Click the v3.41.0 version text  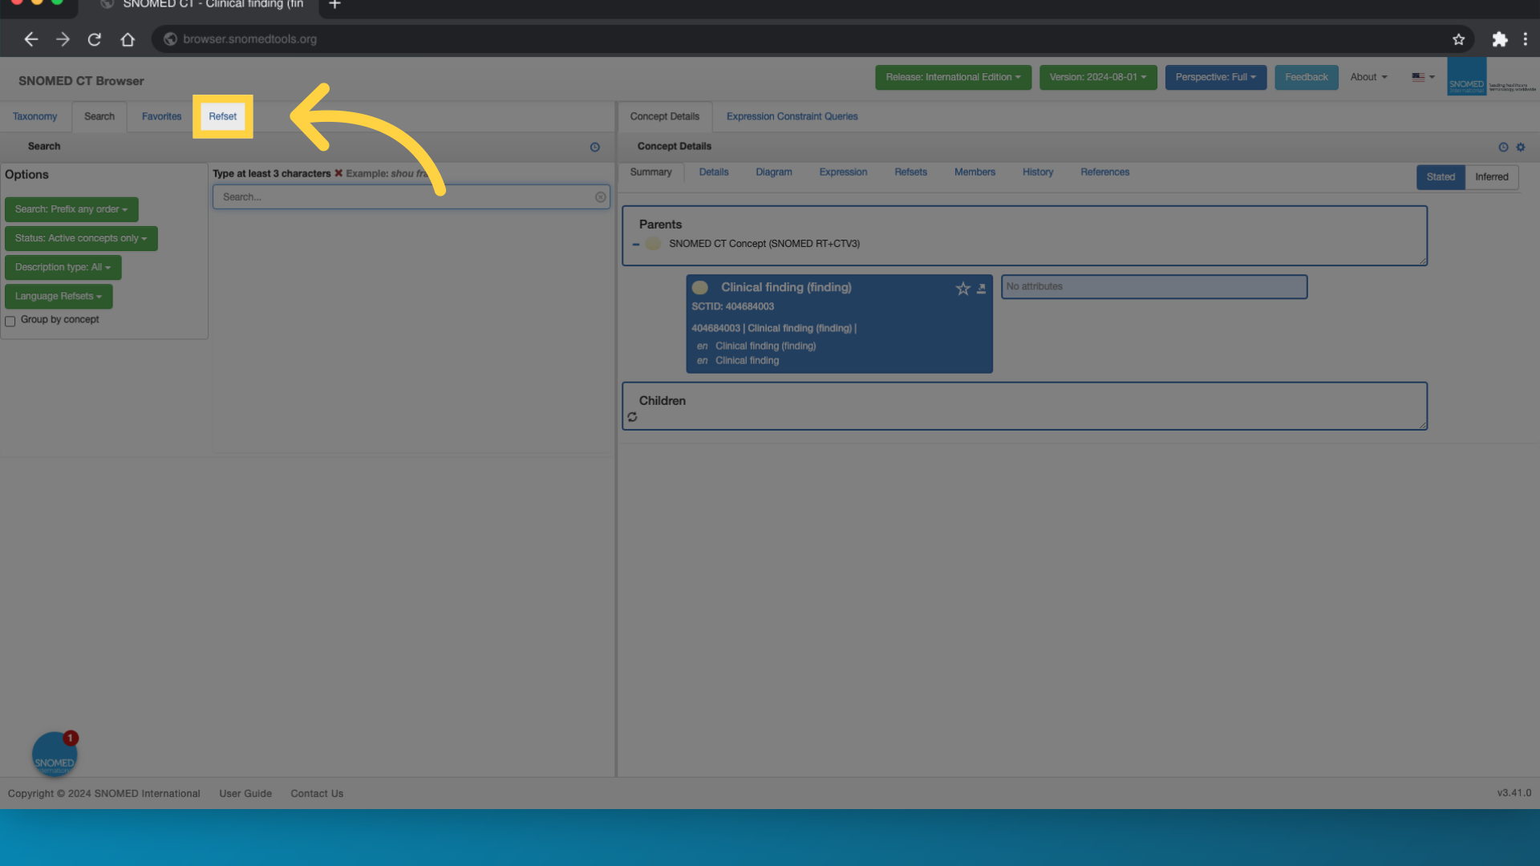(1514, 793)
